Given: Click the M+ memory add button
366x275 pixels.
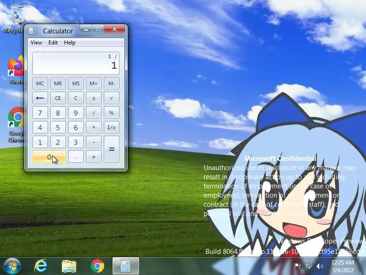Looking at the screenshot, I should pyautogui.click(x=94, y=83).
